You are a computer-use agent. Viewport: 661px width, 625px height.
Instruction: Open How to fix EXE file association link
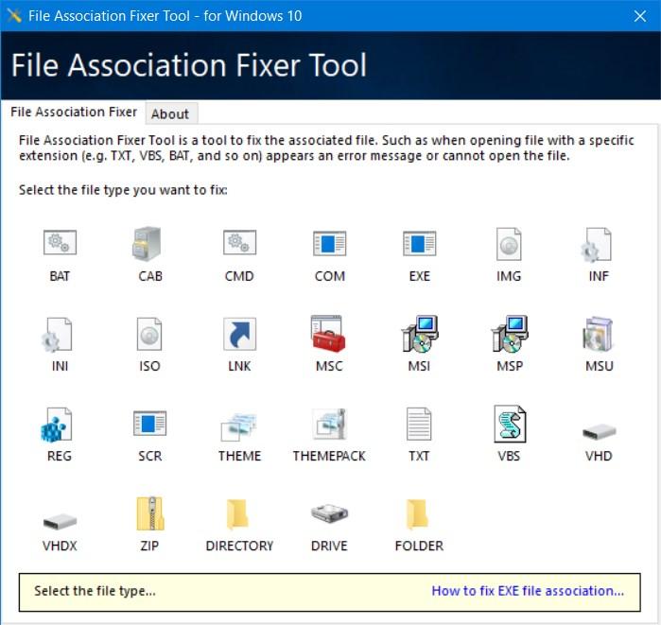528,590
